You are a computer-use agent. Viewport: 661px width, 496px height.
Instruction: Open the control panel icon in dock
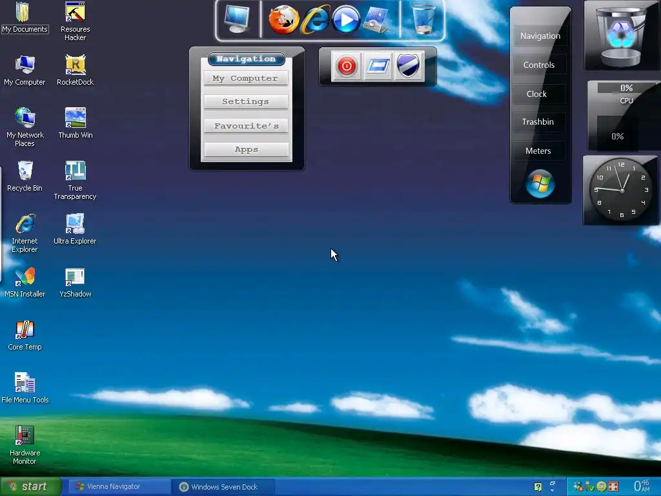click(376, 19)
